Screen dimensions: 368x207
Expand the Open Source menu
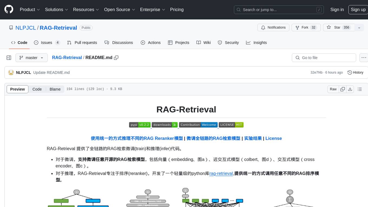coord(119,9)
